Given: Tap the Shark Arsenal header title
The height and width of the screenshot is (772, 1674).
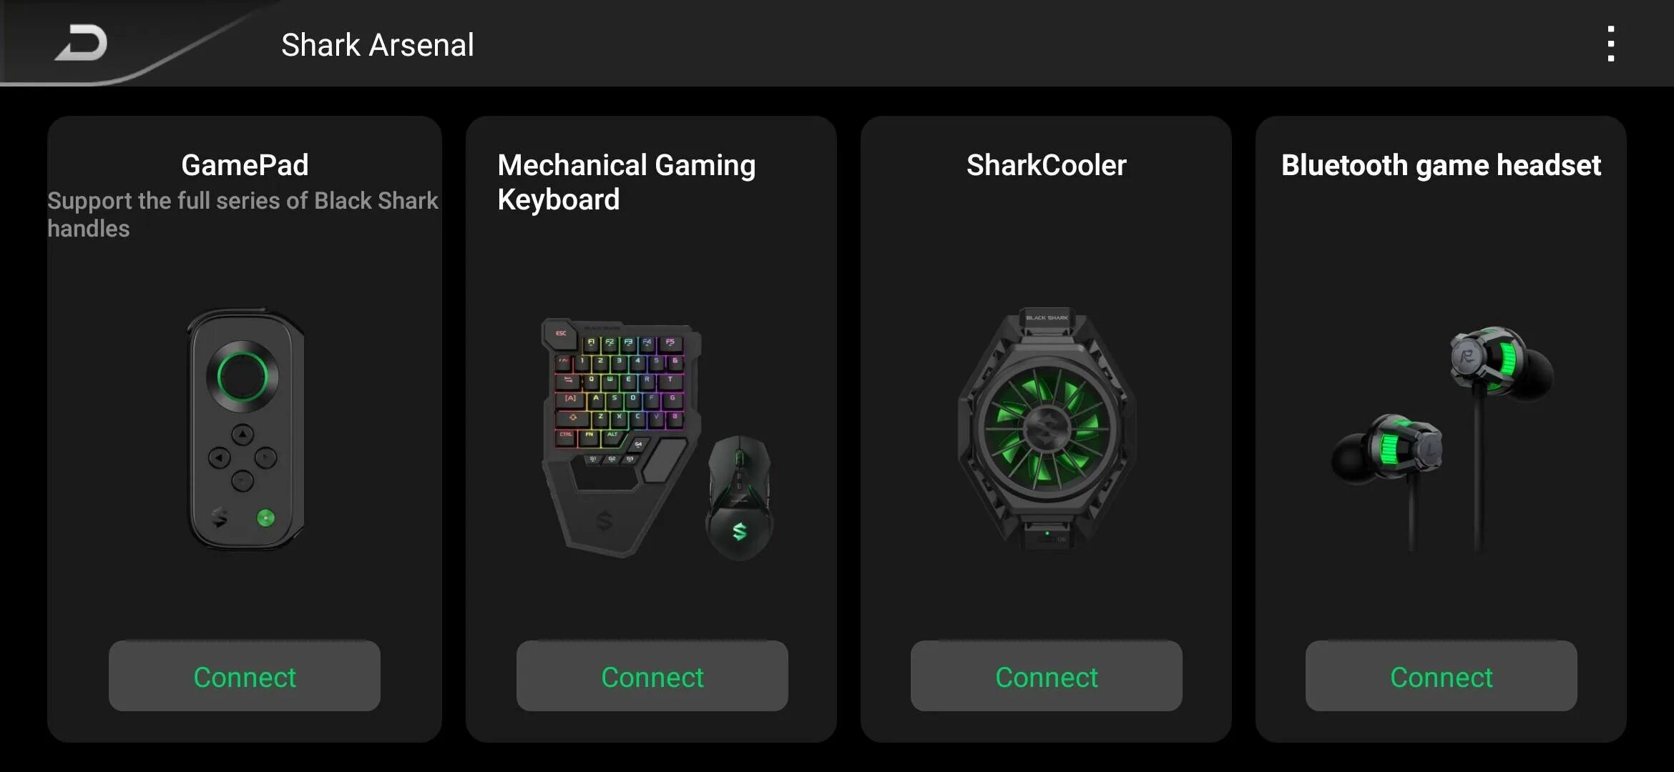Looking at the screenshot, I should 378,44.
